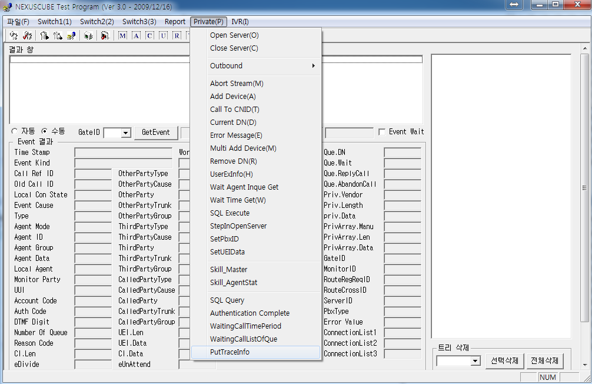Click the blue phone and yellow handset icon
The height and width of the screenshot is (384, 592).
(x=71, y=35)
